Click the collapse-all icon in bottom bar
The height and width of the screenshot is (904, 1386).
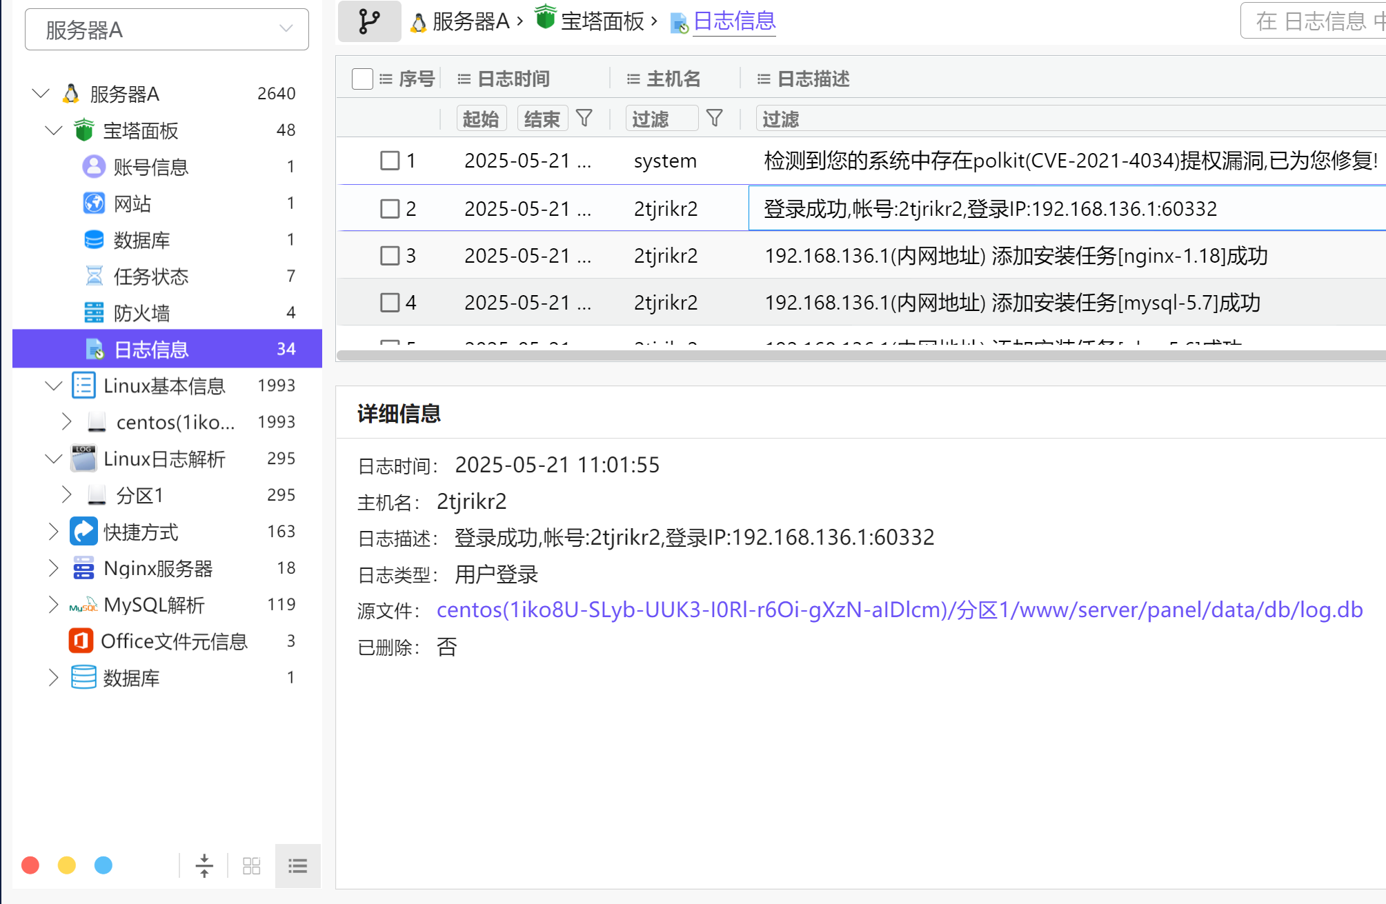pos(204,865)
